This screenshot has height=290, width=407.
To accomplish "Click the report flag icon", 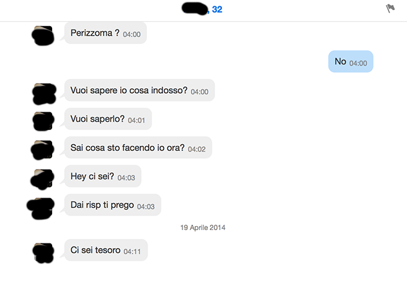I will [390, 8].
